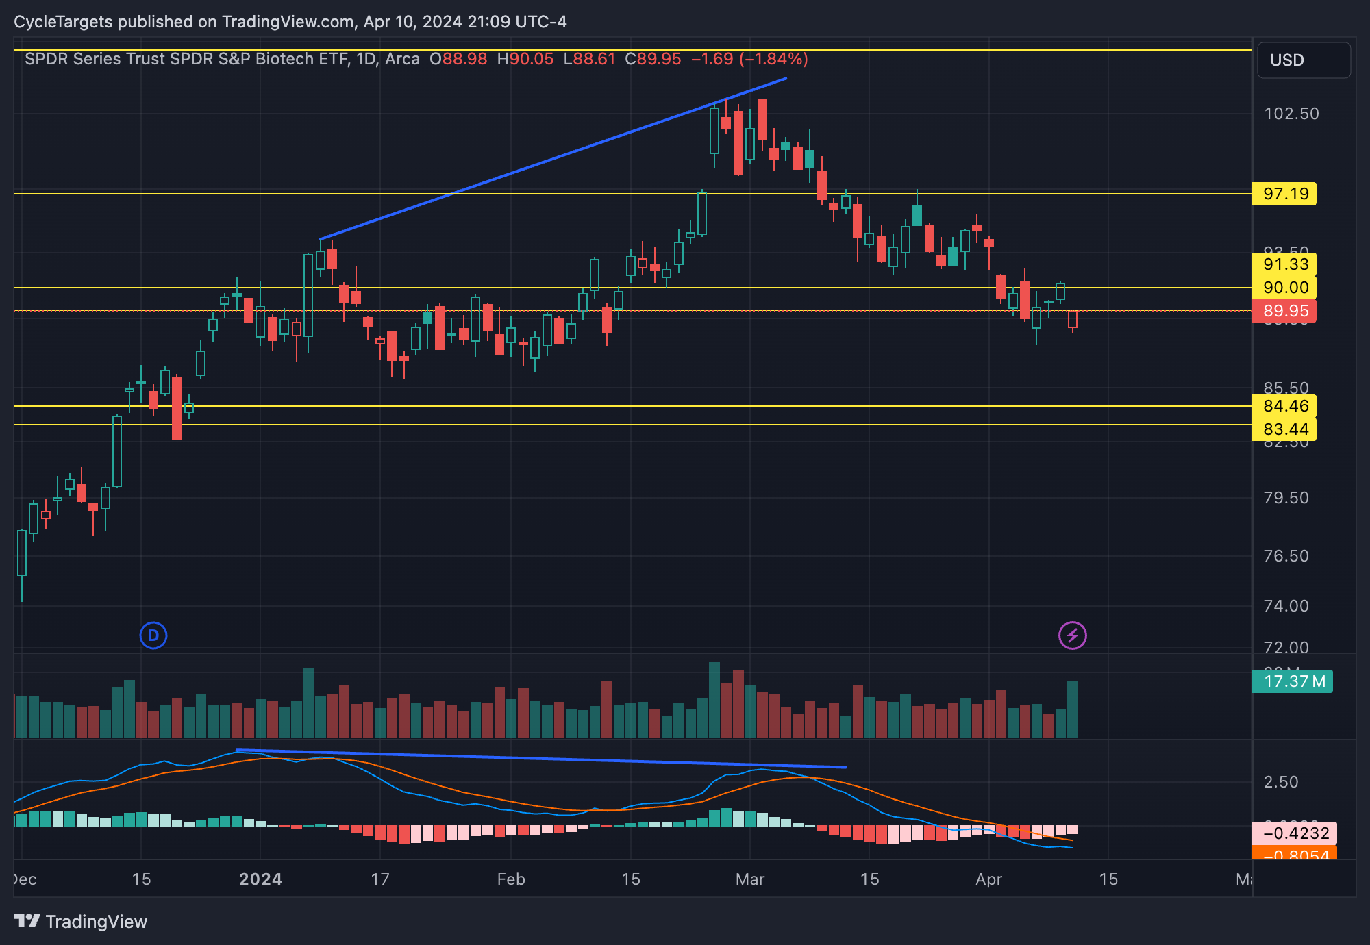Click the TradingView logo at bottom left

tap(81, 922)
